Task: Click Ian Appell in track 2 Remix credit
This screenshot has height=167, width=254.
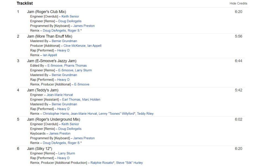Action: point(50,55)
